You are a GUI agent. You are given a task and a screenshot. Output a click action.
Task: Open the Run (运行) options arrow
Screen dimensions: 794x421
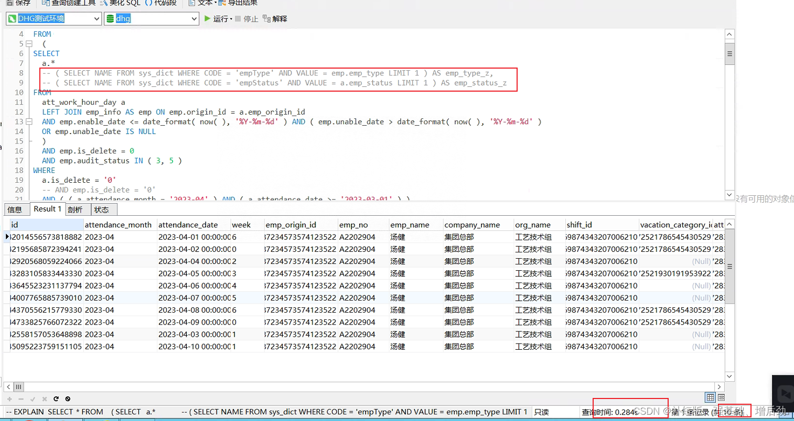click(231, 19)
